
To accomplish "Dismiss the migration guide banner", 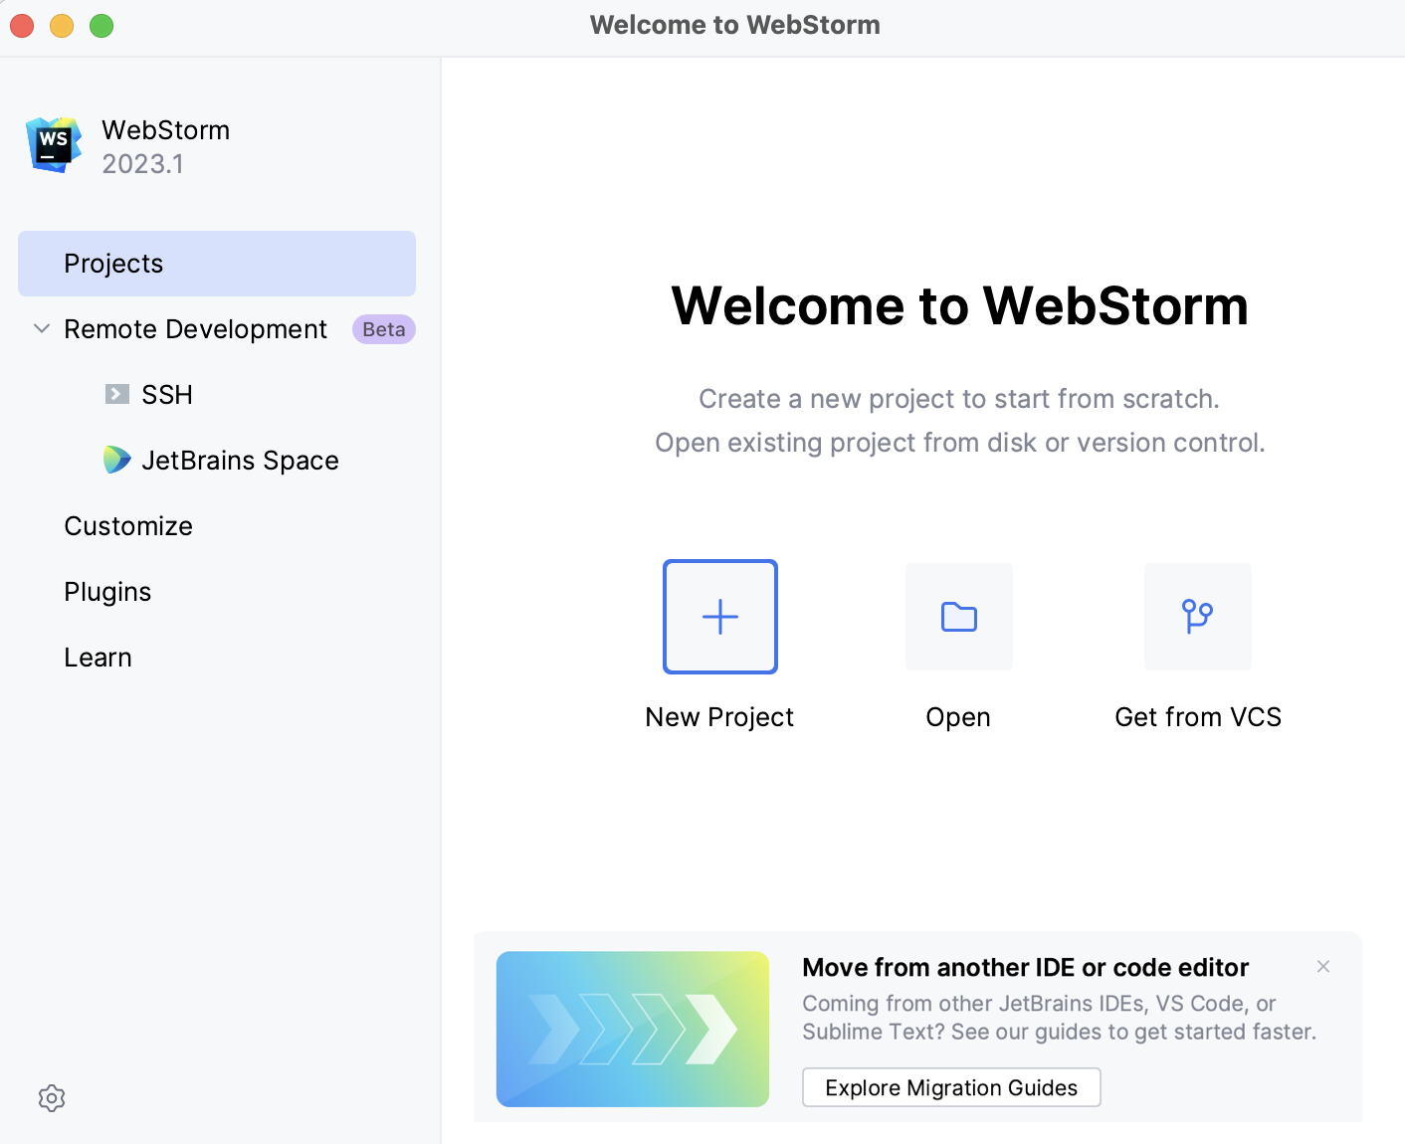I will (x=1323, y=966).
